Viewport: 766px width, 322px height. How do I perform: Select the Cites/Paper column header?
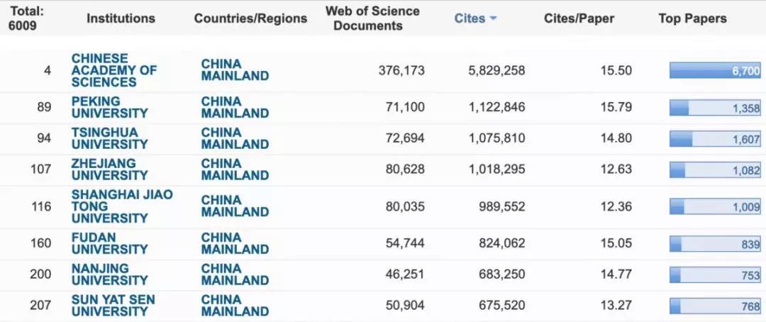point(579,18)
